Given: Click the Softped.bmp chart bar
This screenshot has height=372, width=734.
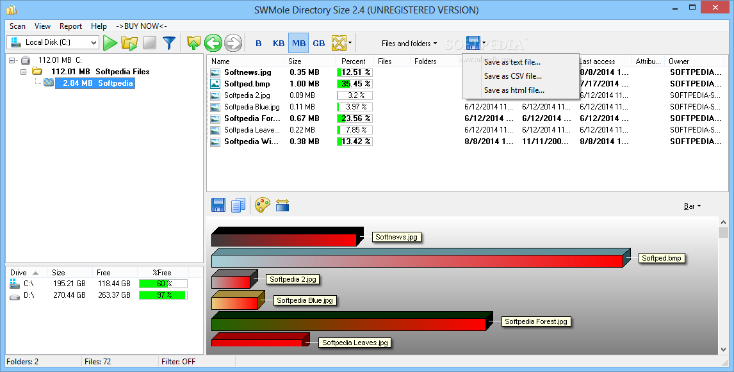Looking at the screenshot, I should click(x=420, y=258).
